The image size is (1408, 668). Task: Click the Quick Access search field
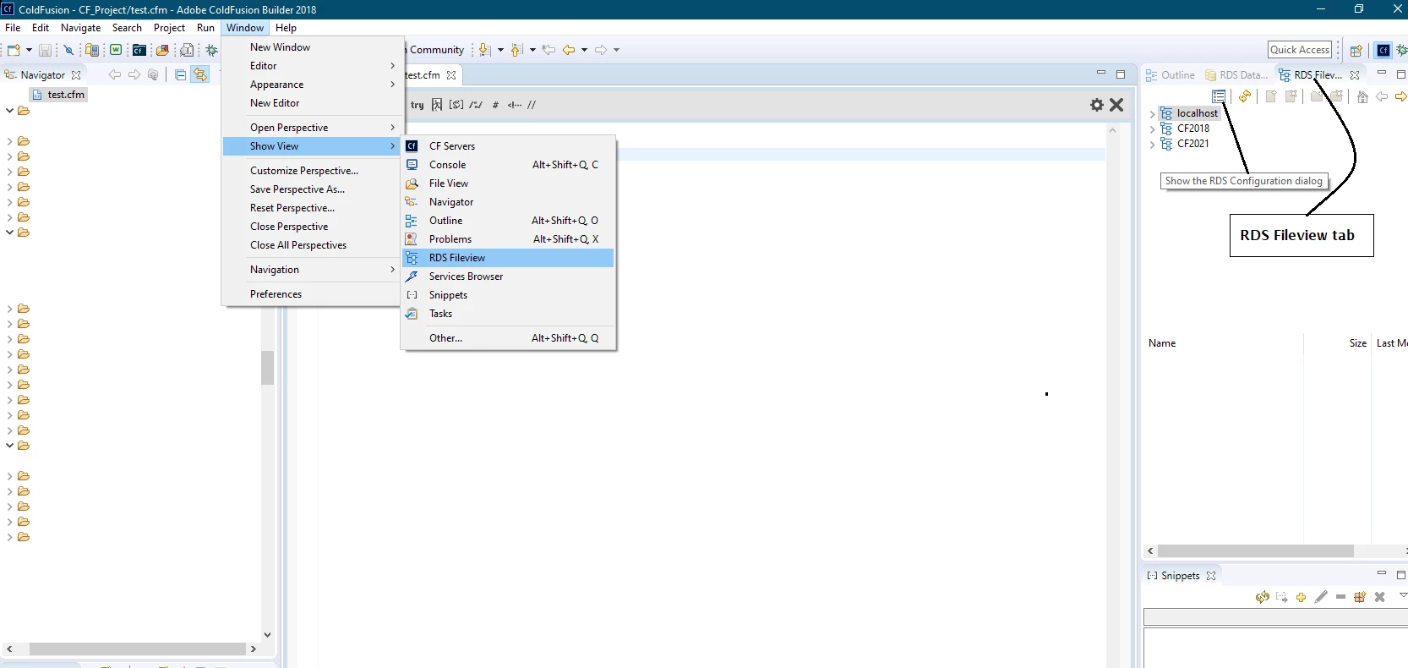[x=1300, y=50]
